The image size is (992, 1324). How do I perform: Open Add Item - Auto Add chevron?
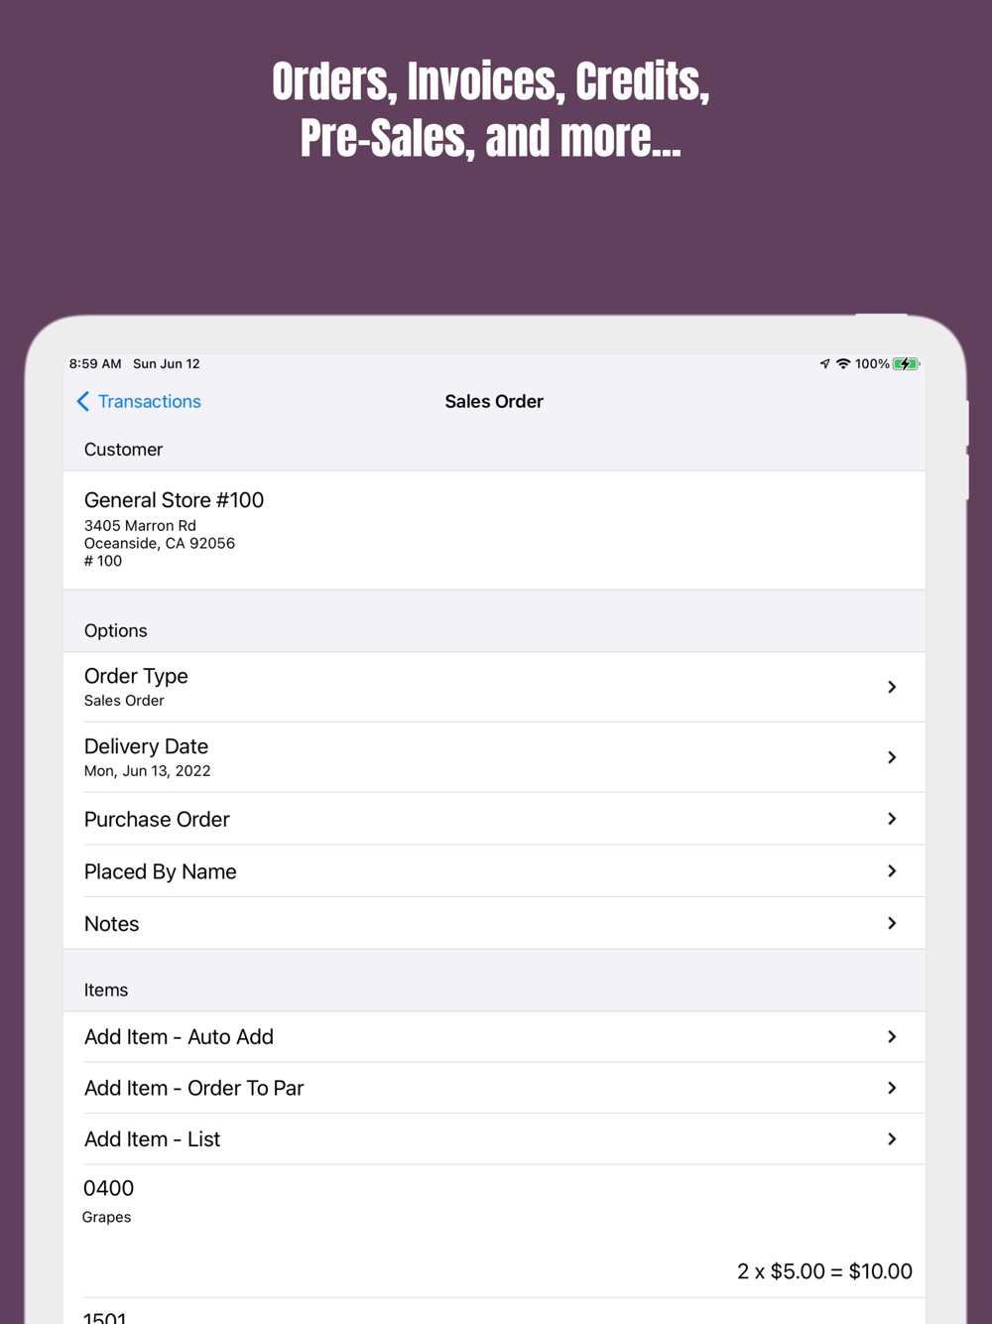892,1036
